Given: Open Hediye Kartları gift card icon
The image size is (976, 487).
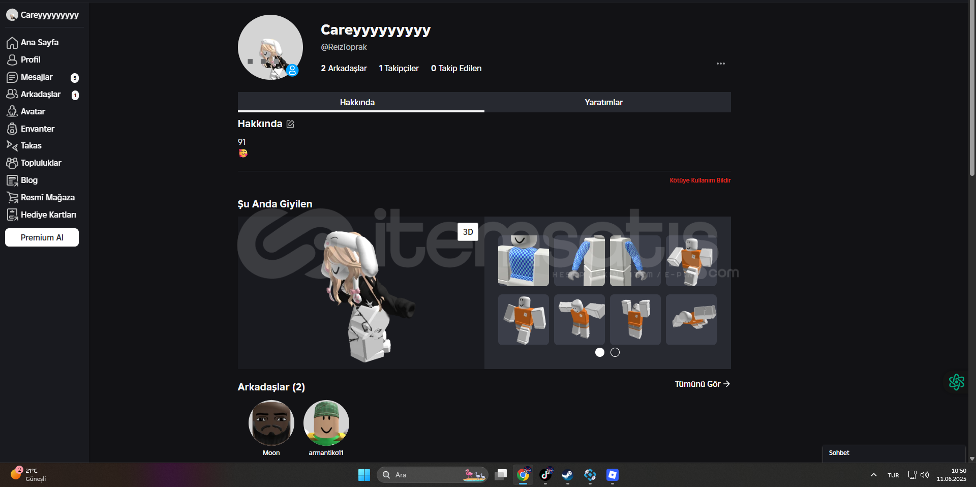Looking at the screenshot, I should [x=12, y=215].
